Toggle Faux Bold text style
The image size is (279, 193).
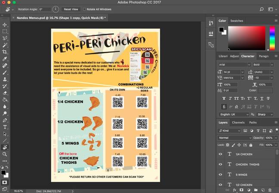coord(224,98)
